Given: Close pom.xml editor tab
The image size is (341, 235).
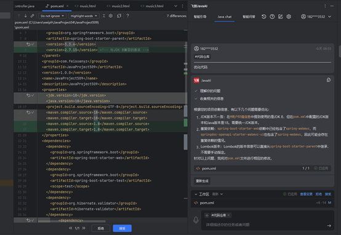Looking at the screenshot, I should tap(68, 6).
